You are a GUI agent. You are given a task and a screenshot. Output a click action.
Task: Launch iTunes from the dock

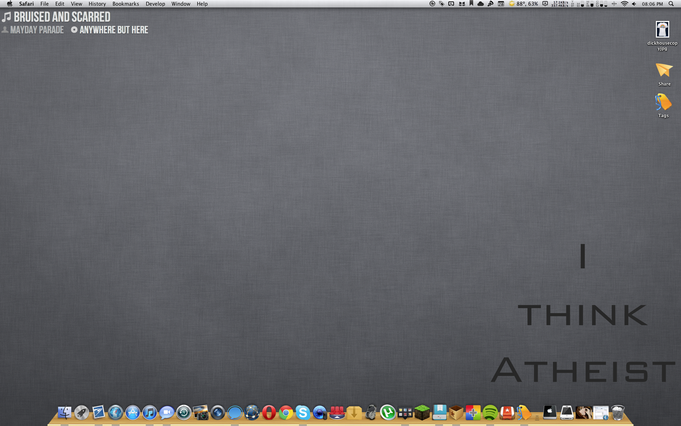pos(150,413)
